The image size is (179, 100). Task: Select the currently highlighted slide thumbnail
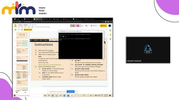(22, 75)
